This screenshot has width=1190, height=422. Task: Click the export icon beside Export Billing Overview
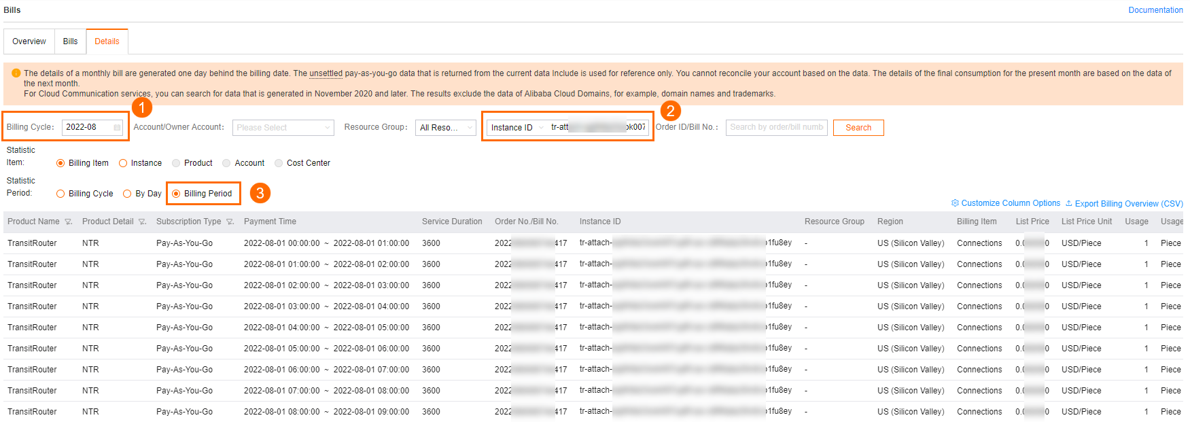point(1069,203)
